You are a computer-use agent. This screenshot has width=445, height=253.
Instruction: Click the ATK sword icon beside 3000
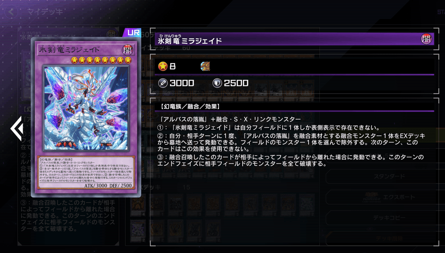tap(162, 83)
